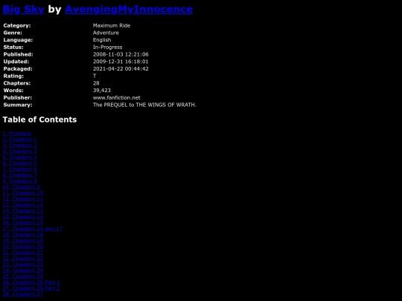Open '26. Chapters 26 Part 1' link
Screen dimensions: 402x301
[31, 282]
